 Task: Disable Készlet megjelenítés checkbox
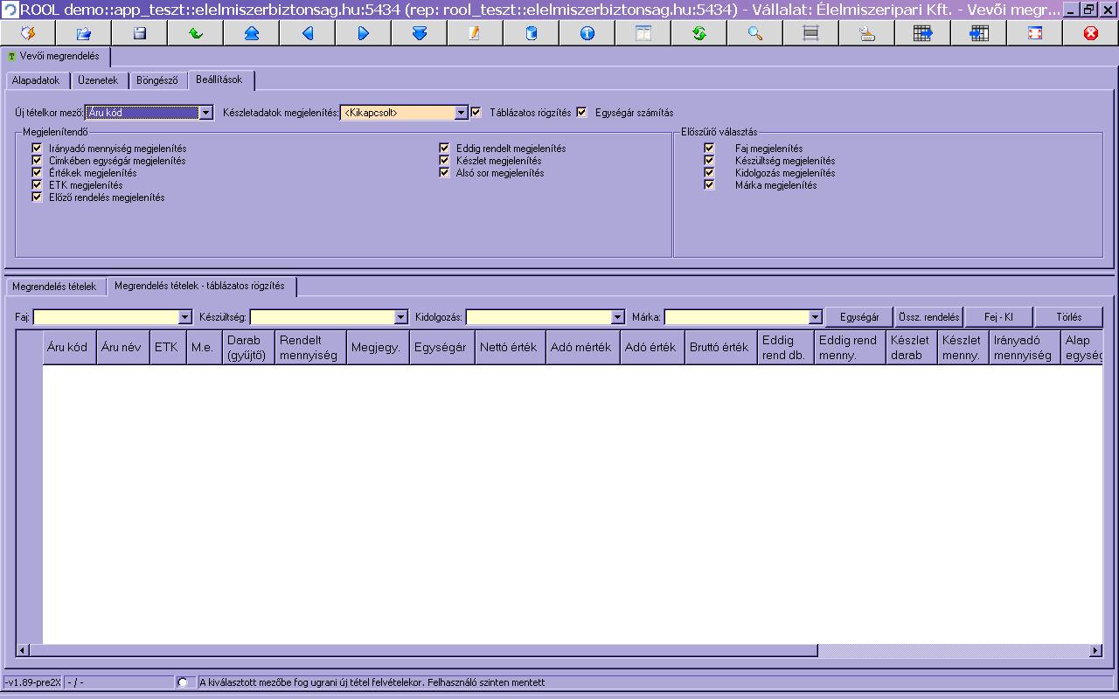point(444,161)
